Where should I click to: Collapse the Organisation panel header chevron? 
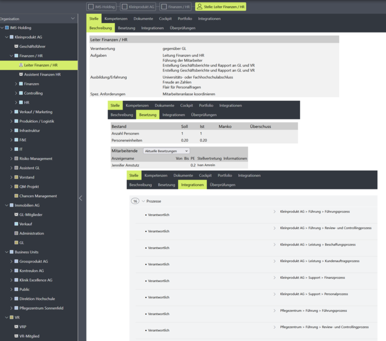[x=73, y=18]
